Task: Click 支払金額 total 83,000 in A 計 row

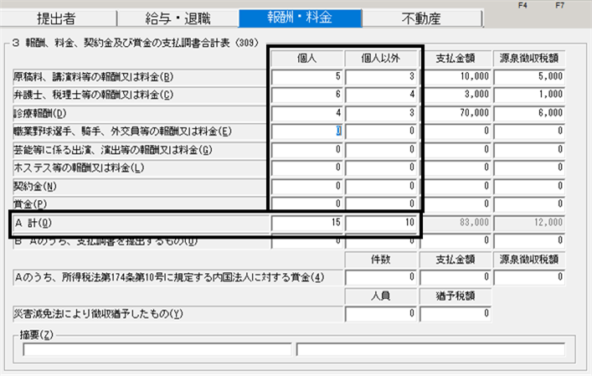Action: point(456,223)
